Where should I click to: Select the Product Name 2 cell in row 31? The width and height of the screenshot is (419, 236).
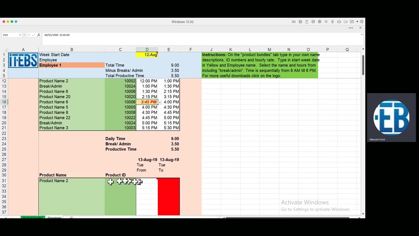[72, 181]
